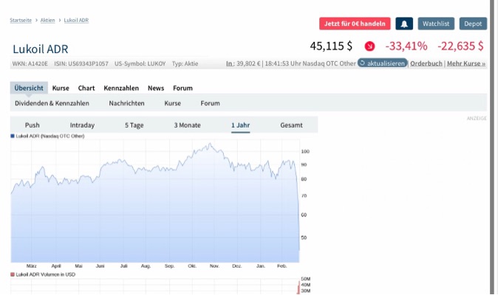Click the -22,635 $ change value
This screenshot has height=295, width=498.
tap(460, 46)
